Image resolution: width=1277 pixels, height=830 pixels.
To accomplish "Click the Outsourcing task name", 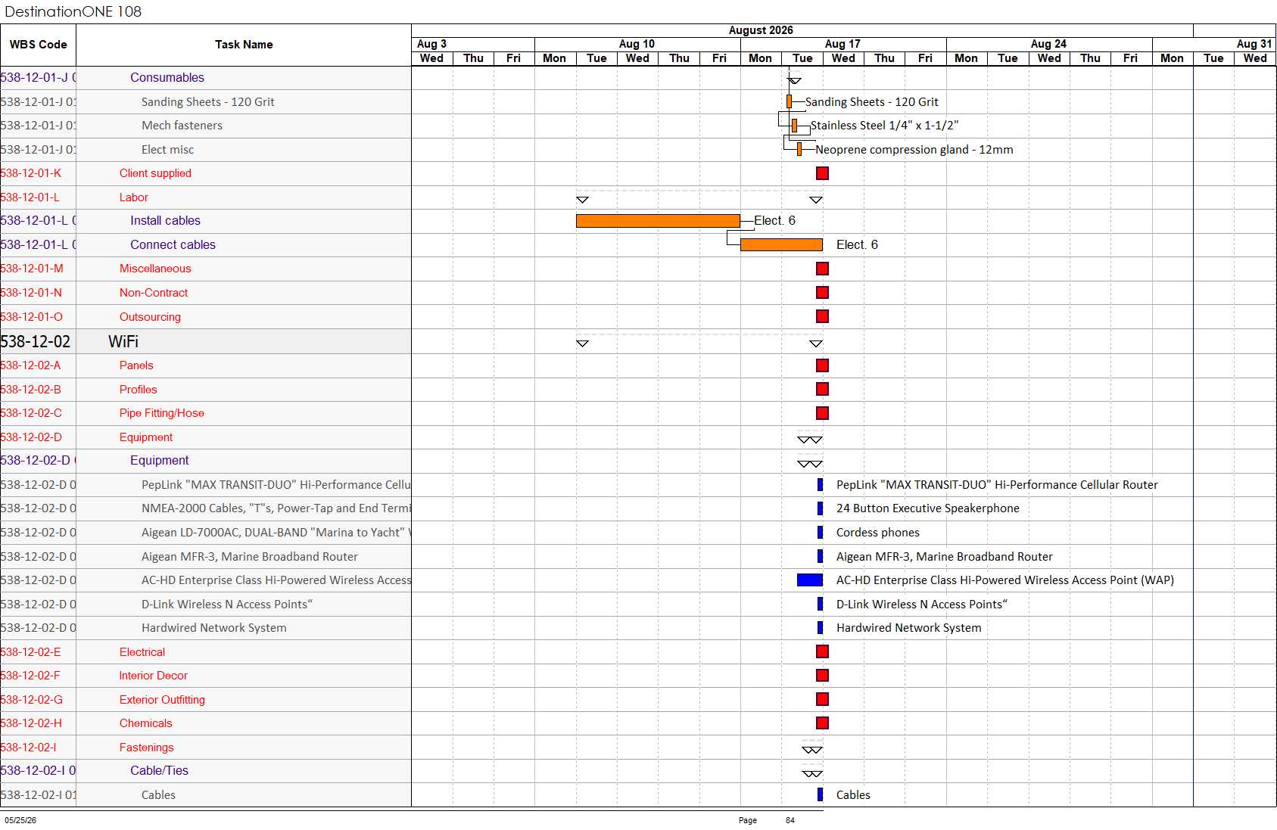I will coord(150,317).
